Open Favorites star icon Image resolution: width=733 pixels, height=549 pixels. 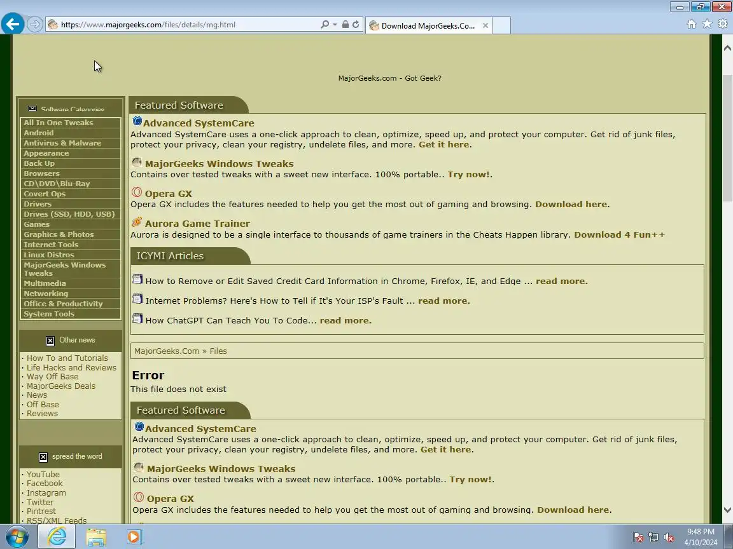click(x=707, y=24)
